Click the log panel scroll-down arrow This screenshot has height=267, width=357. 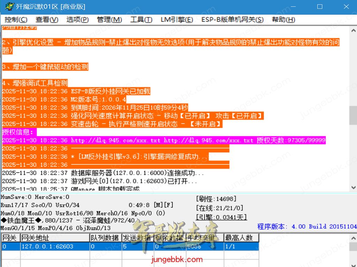pyautogui.click(x=353, y=187)
